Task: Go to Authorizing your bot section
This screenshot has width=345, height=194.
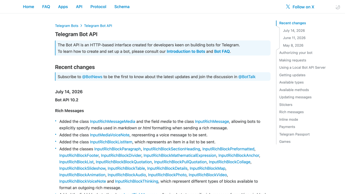Action: click(296, 53)
